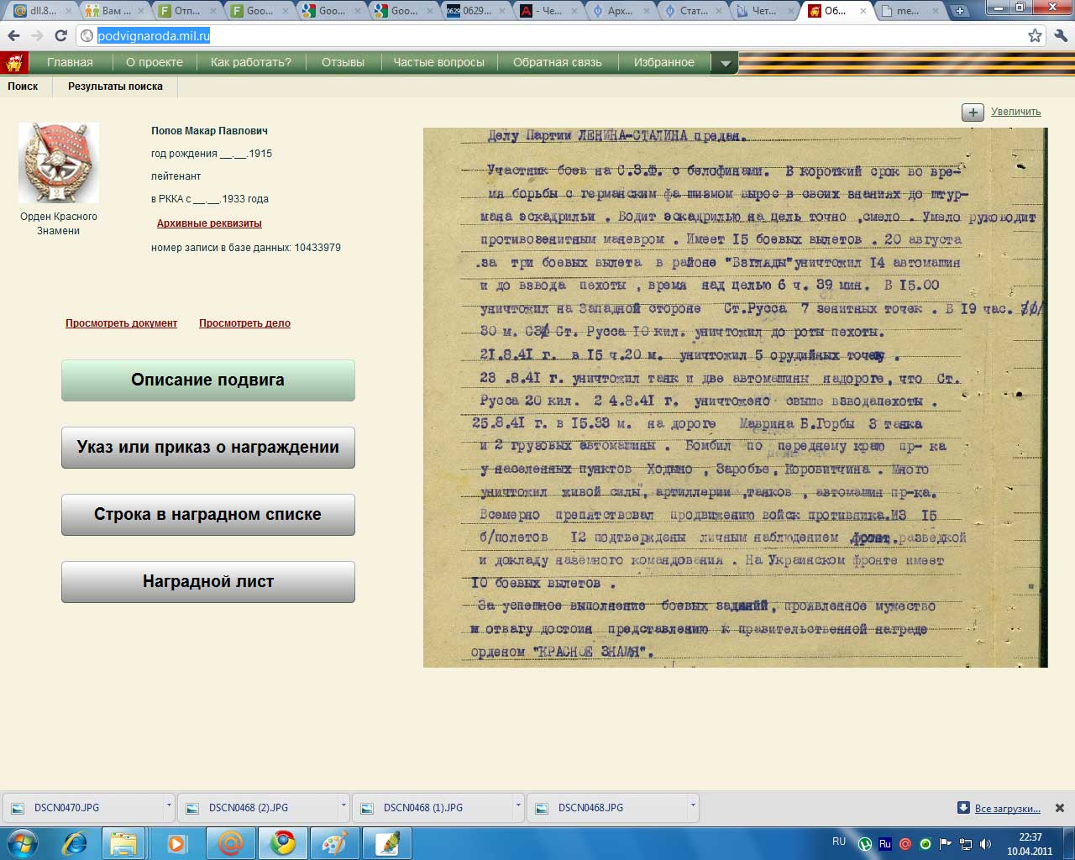Click the site logo icon left of Главная
Screen dimensions: 1075x860
tap(14, 63)
